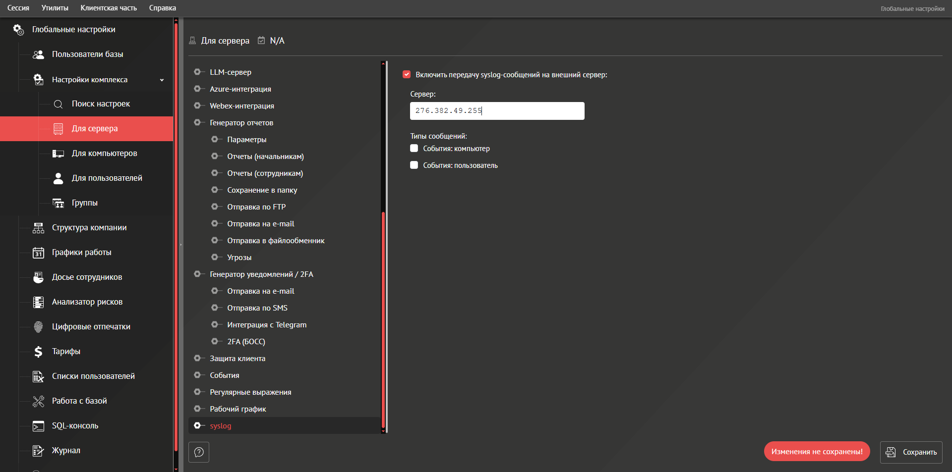
Task: Open Database users via its icon
Action: (x=38, y=54)
